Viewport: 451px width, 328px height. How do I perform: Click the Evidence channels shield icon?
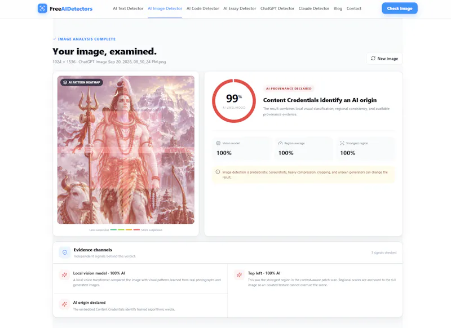pos(65,252)
